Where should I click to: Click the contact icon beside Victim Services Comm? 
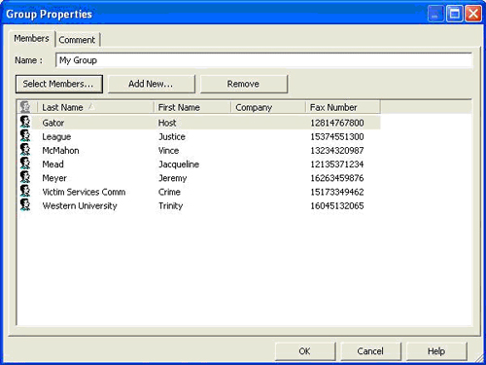[x=25, y=191]
